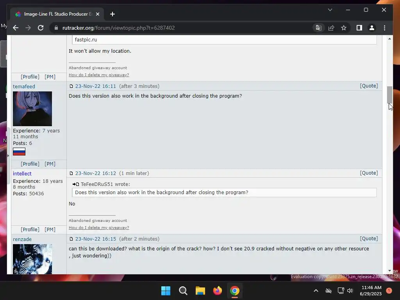Image resolution: width=400 pixels, height=300 pixels.
Task: Quote the 16:12 post by intellect
Action: coord(369,173)
